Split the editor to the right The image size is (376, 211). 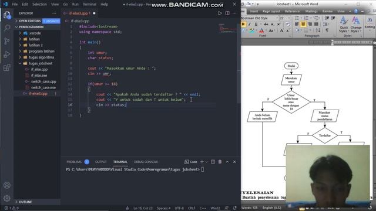click(x=227, y=13)
